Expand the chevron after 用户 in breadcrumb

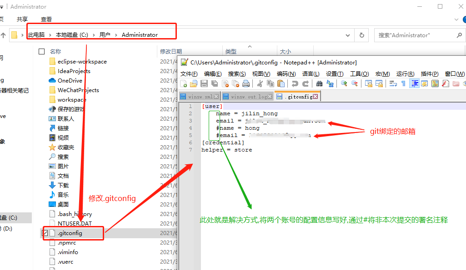pyautogui.click(x=116, y=35)
